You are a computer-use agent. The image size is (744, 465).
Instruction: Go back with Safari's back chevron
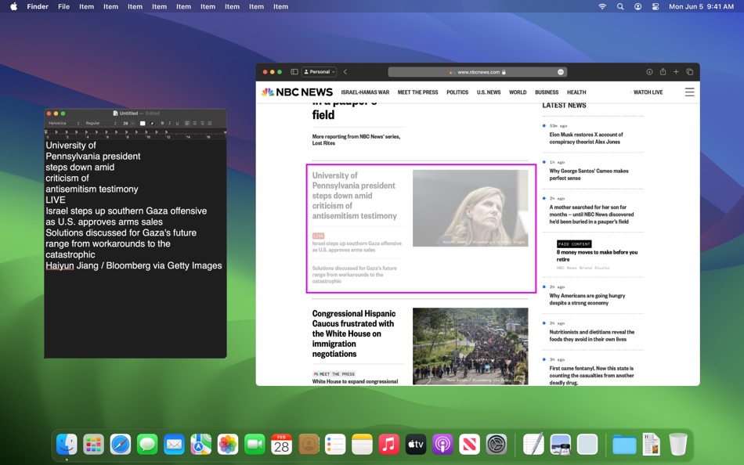pos(345,72)
